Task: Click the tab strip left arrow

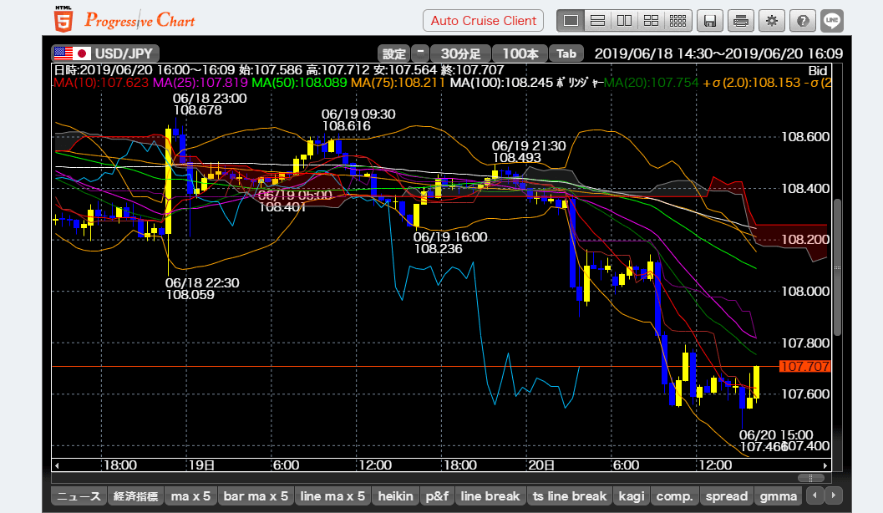Action: point(814,495)
